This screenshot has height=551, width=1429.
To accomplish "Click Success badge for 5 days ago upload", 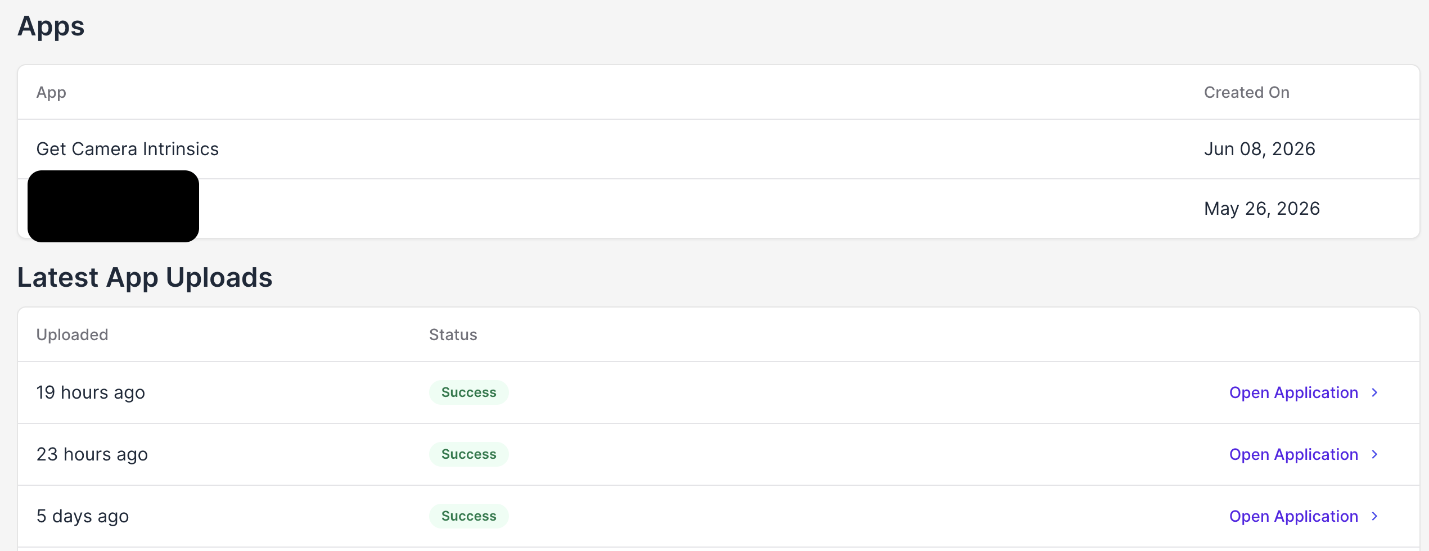I will 469,516.
